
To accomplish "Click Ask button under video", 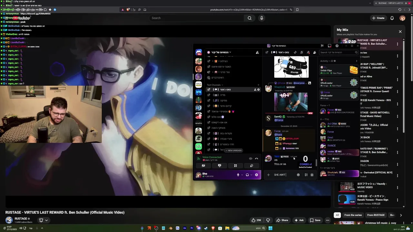I will tap(299, 220).
